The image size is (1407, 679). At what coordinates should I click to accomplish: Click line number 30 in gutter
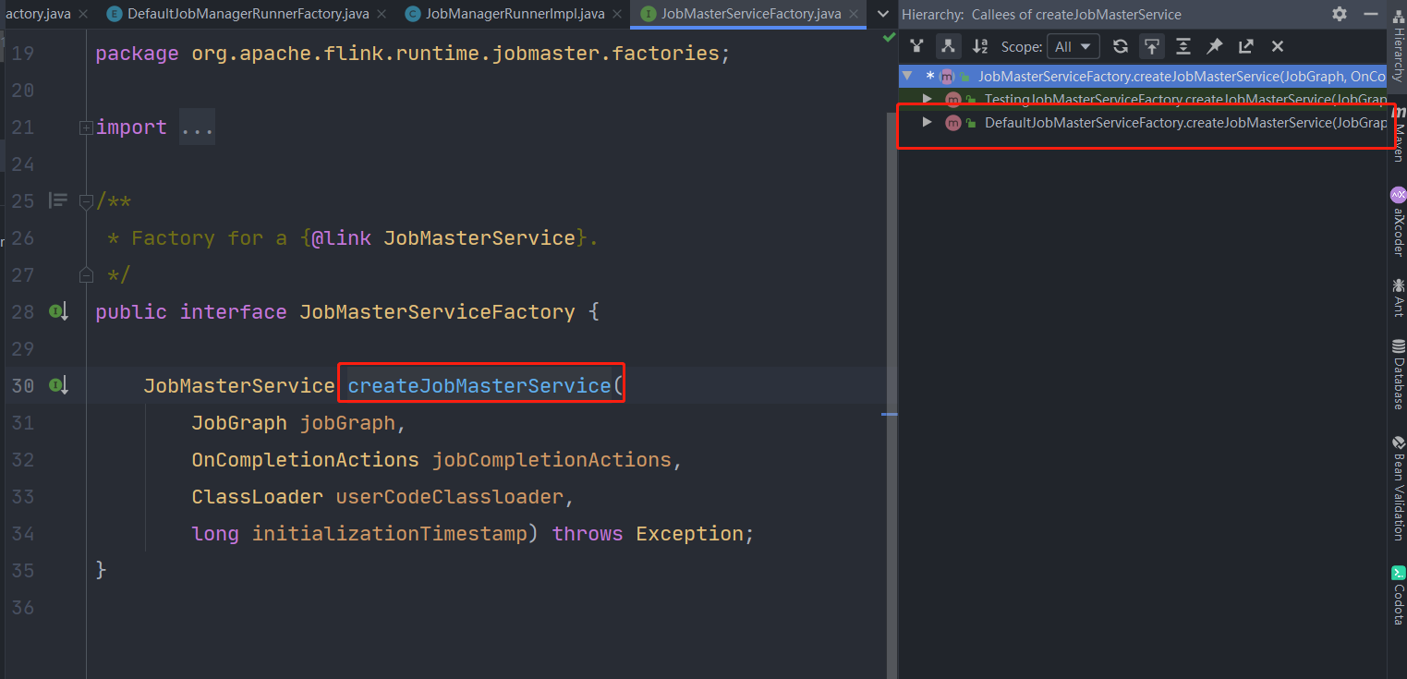23,386
